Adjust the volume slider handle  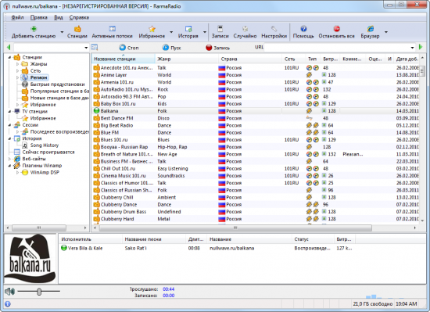click(39, 292)
